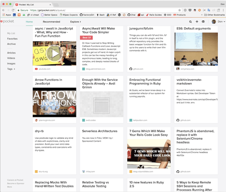Switch to the Recommended tab

pos(51,22)
